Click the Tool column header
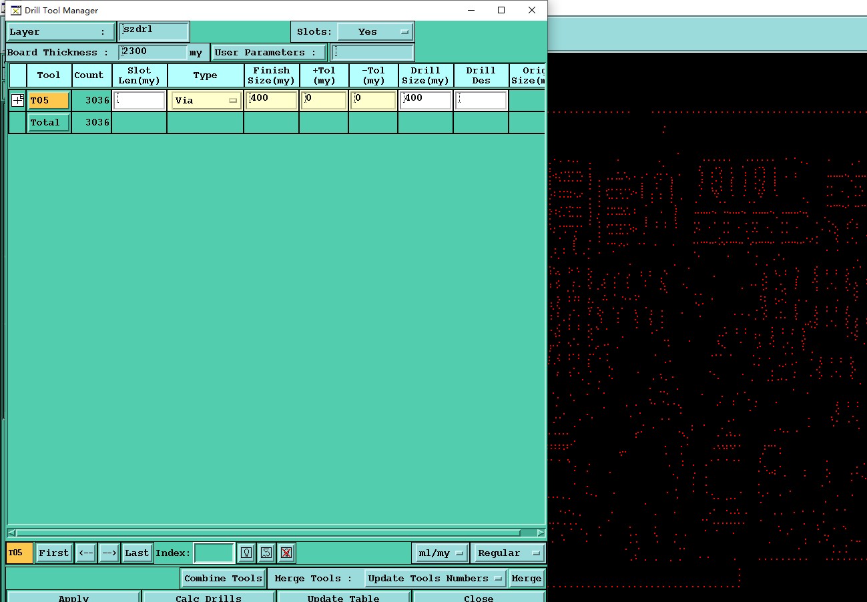Image resolution: width=867 pixels, height=602 pixels. pos(49,75)
